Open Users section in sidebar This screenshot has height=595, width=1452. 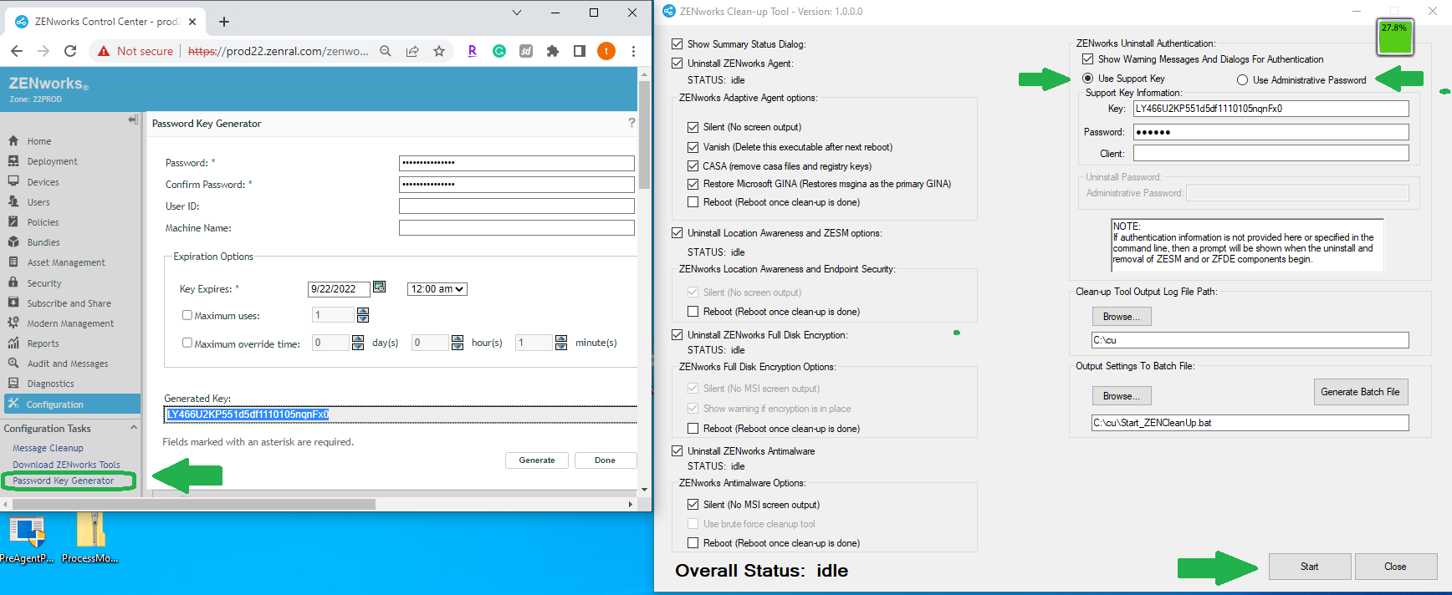tap(38, 202)
